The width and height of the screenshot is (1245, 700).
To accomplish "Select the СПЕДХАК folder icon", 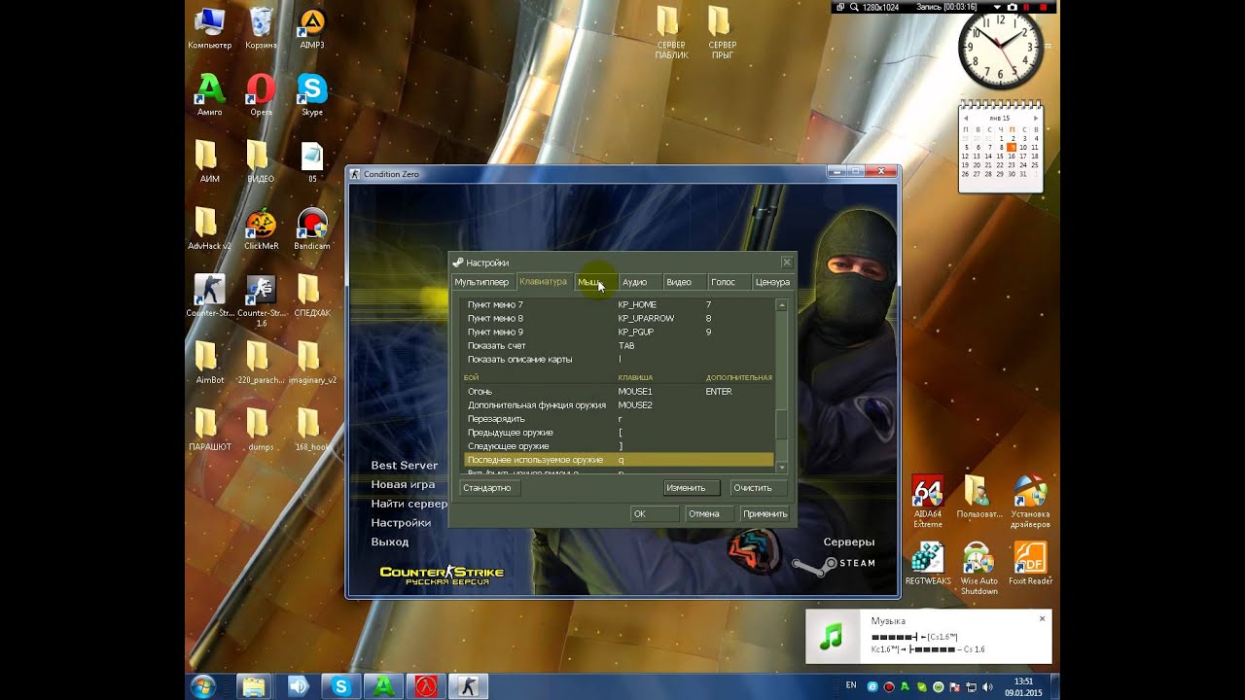I will [311, 296].
